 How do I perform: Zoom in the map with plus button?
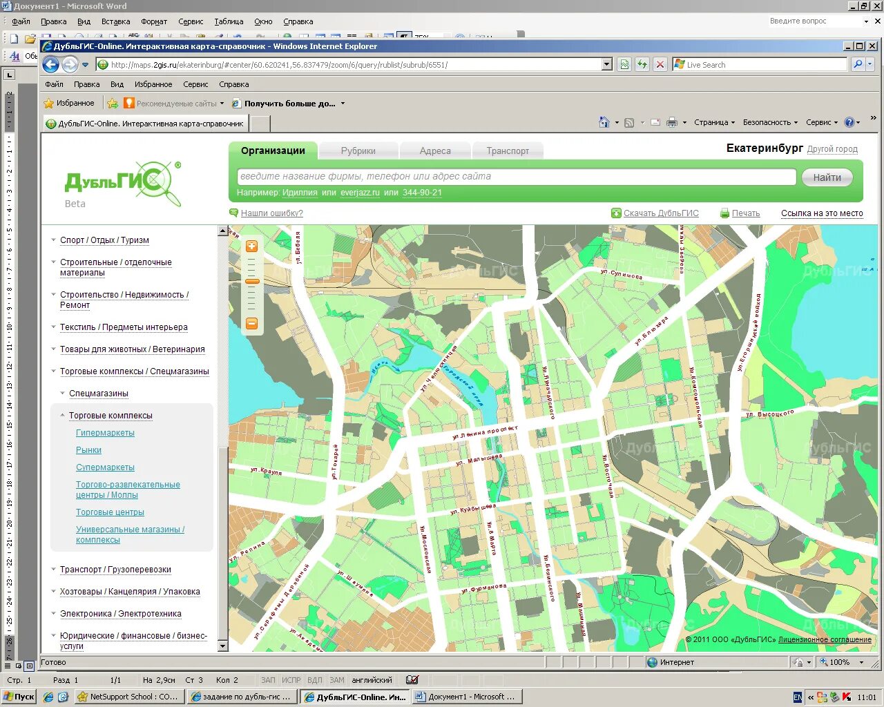tap(251, 246)
